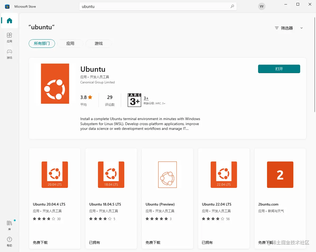
Task: Click the filter lines icon beside 筛选器
Action: (276, 28)
